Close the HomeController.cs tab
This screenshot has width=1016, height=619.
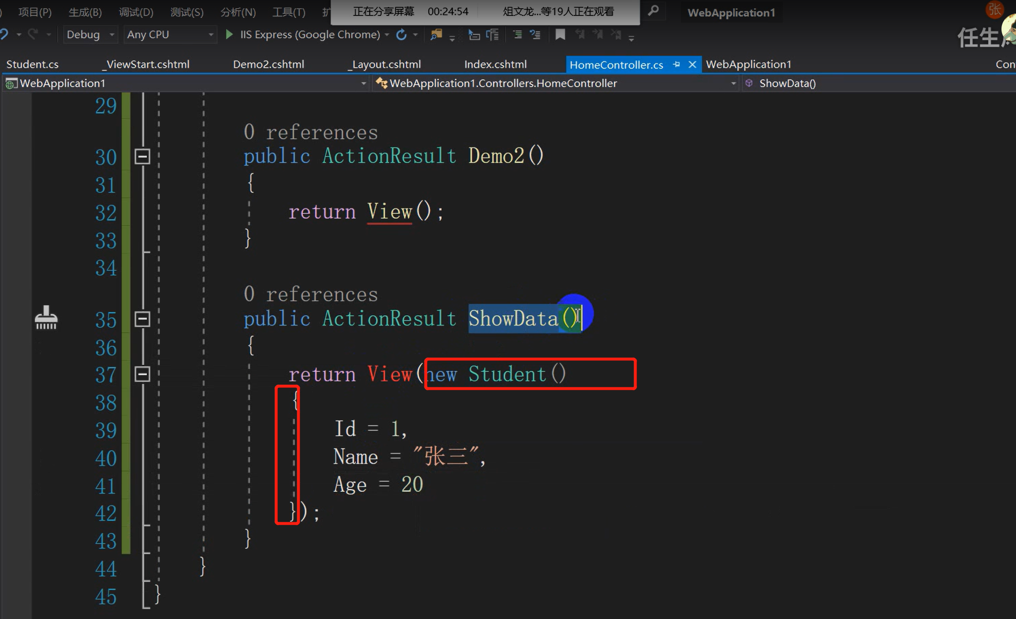click(692, 64)
